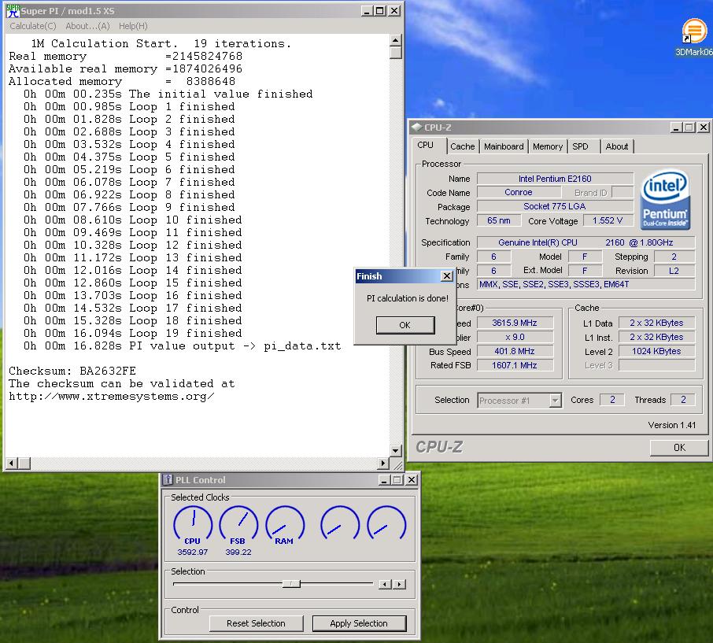This screenshot has height=643, width=713.
Task: Click the Code Name field showing Conroe
Action: pyautogui.click(x=519, y=192)
